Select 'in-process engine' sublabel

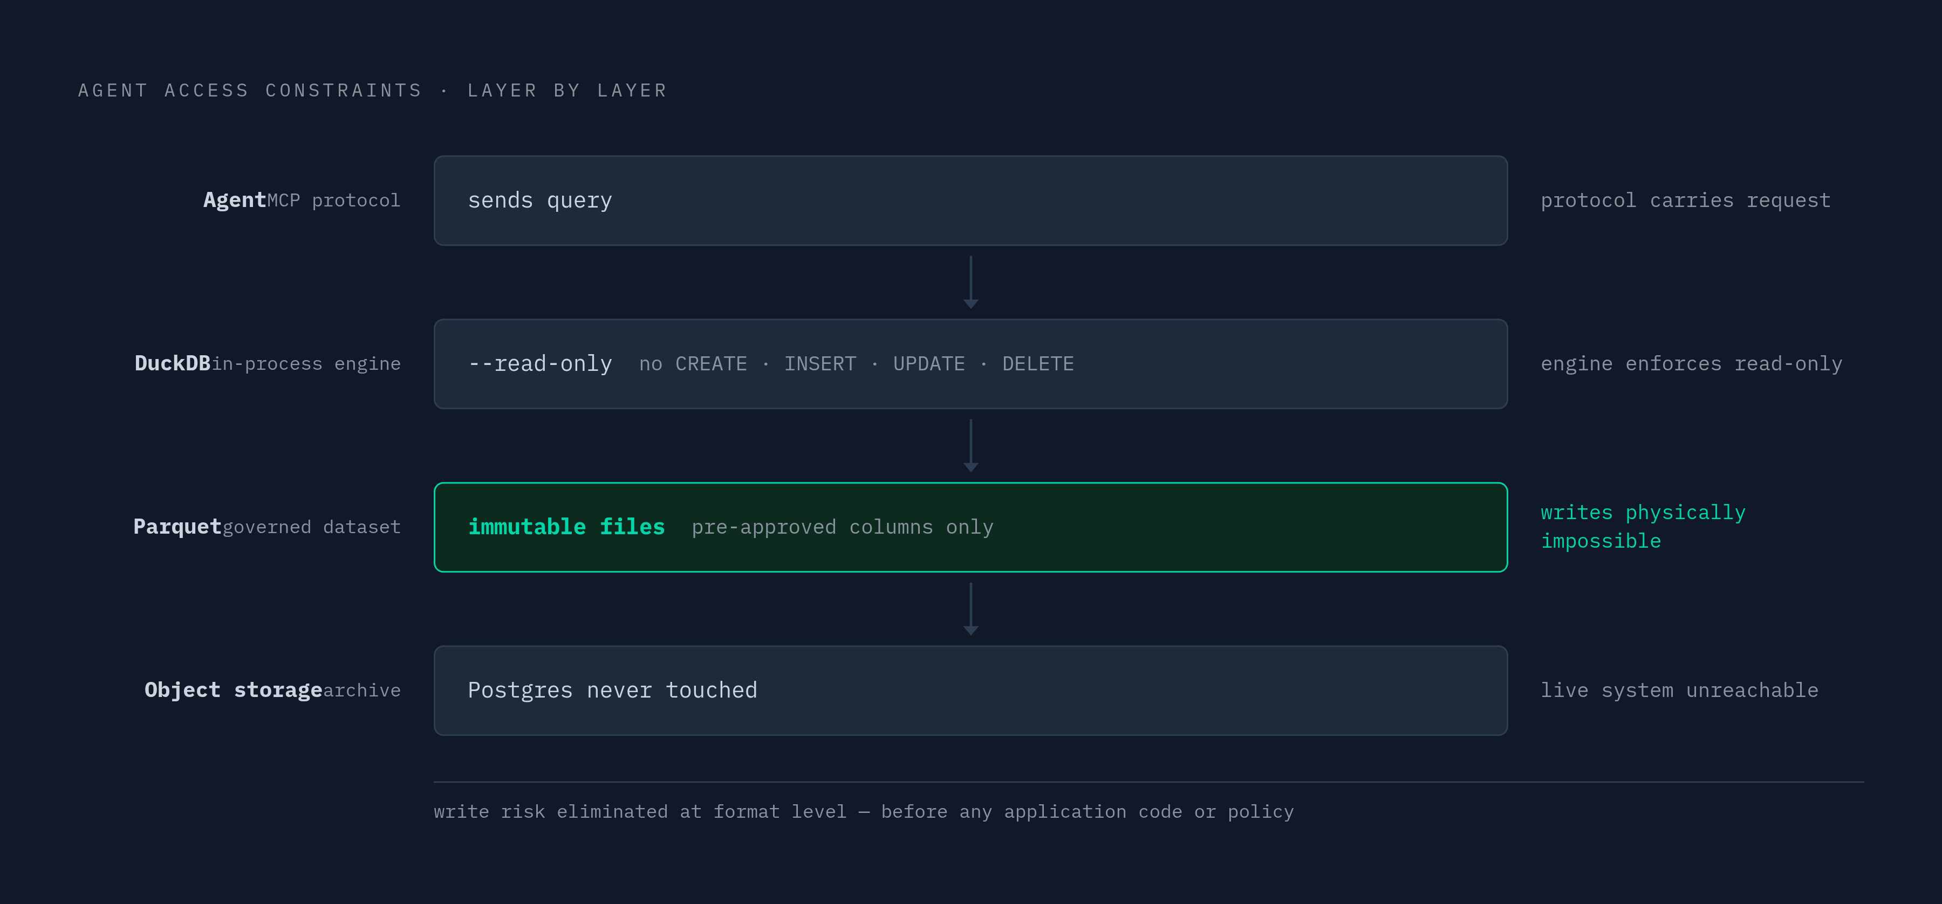[x=306, y=364]
